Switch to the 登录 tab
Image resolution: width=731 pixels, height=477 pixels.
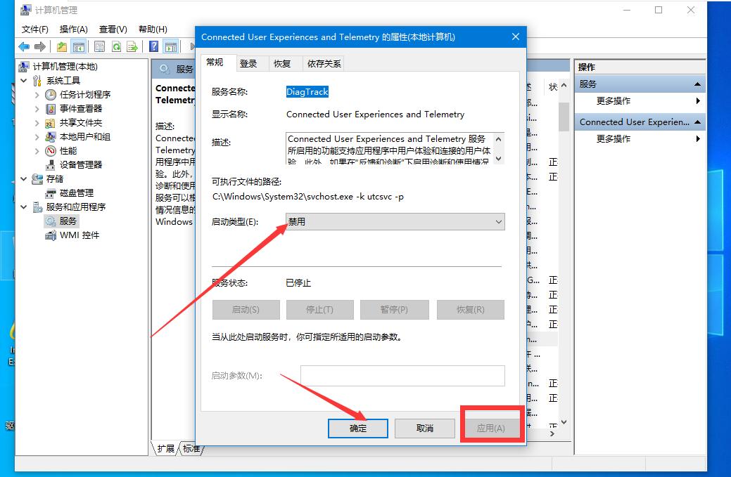click(x=250, y=63)
